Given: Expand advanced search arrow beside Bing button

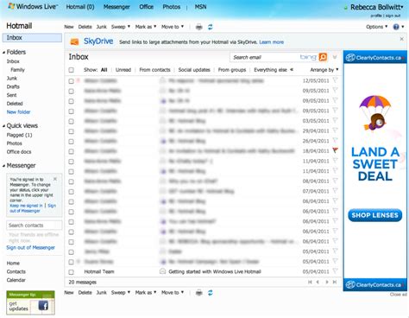Looking at the screenshot, I should coord(335,57).
